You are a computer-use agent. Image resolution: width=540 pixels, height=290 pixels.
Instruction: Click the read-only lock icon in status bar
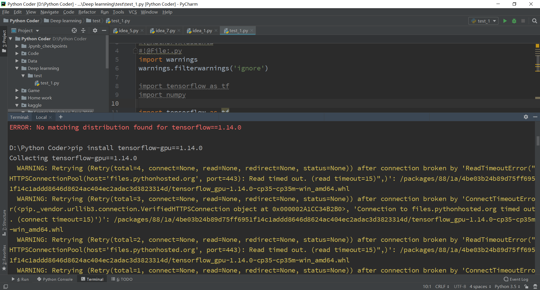click(x=526, y=287)
